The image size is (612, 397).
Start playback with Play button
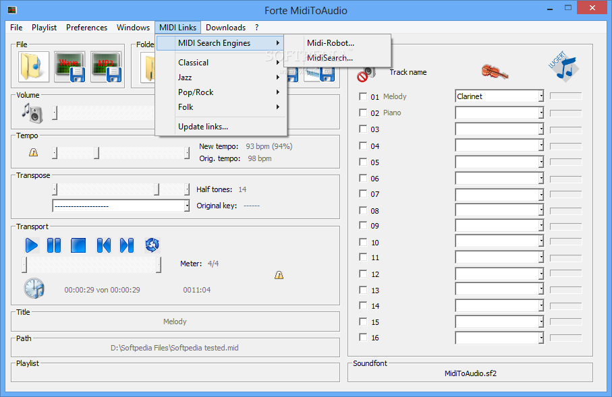pyautogui.click(x=31, y=245)
